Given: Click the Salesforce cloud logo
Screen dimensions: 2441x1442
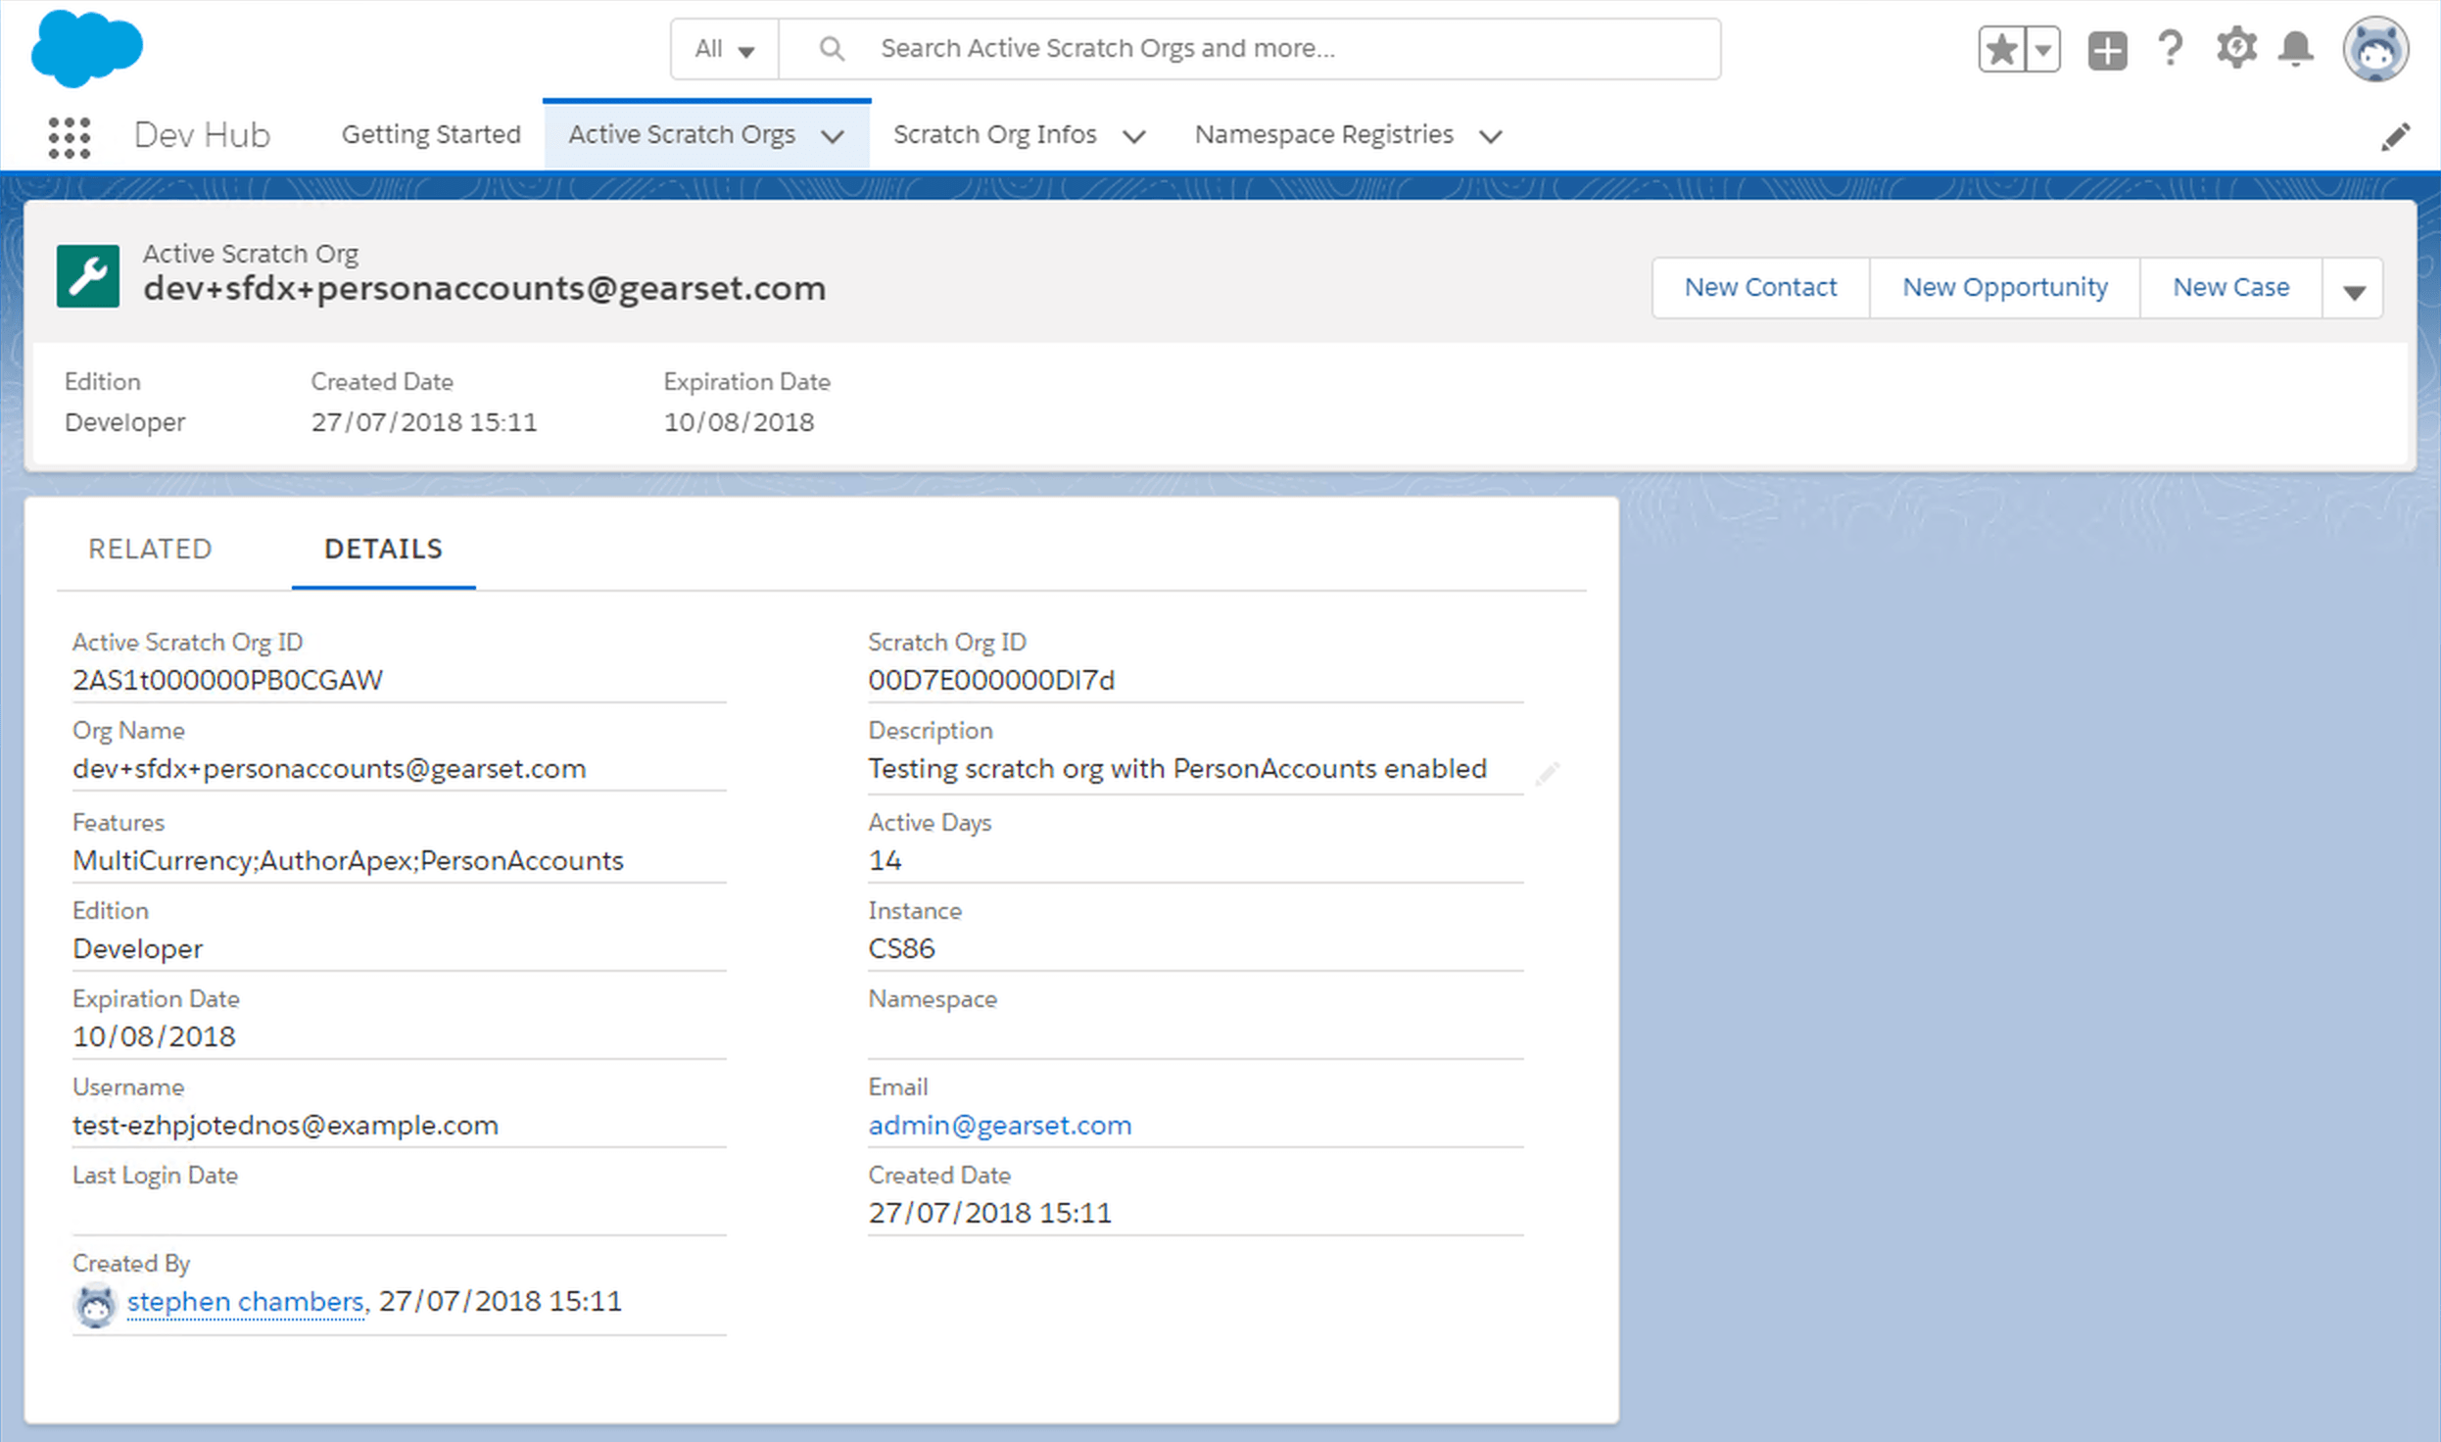Looking at the screenshot, I should (x=86, y=48).
